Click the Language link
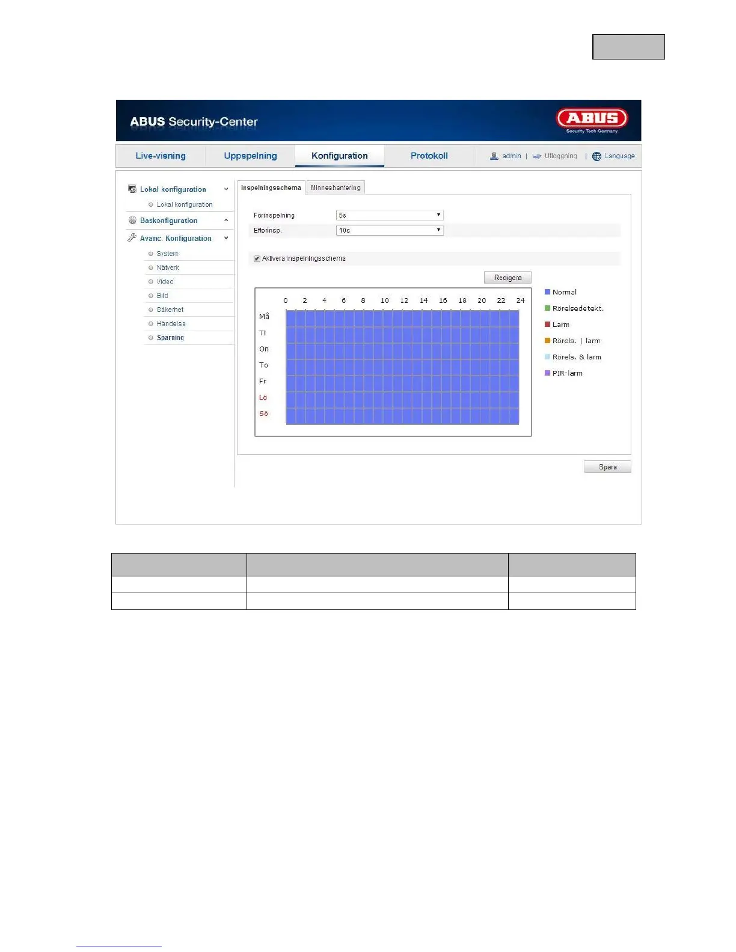Screen dimensions: 736x952 click(619, 156)
